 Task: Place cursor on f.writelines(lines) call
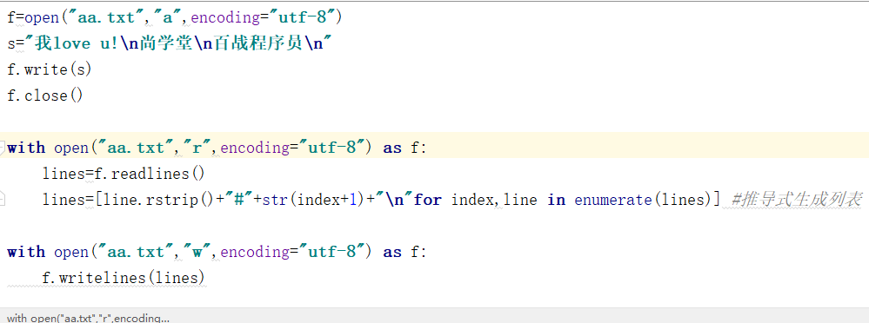(124, 278)
